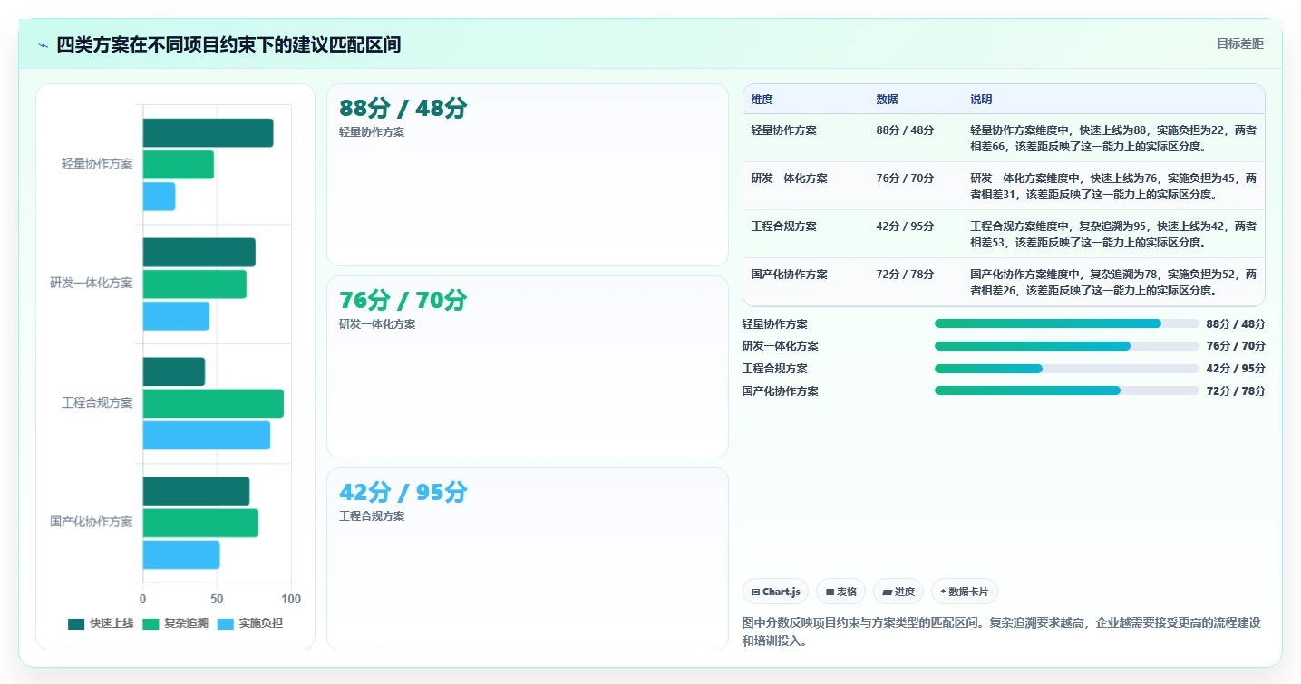Click the footer note starting 图中分数反映
The width and height of the screenshot is (1301, 684).
tap(1001, 631)
